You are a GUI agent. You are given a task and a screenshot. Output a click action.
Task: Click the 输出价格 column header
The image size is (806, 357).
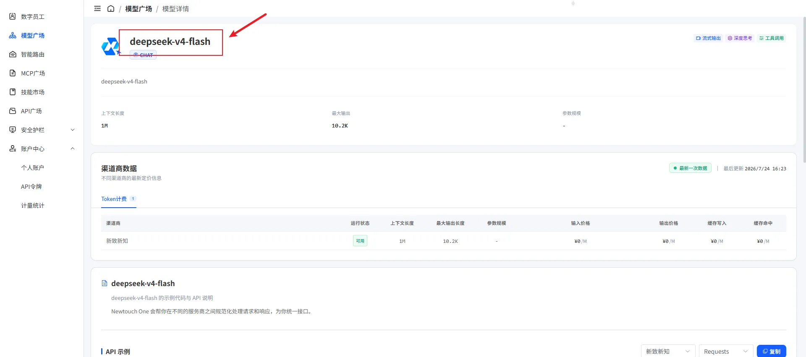click(669, 223)
